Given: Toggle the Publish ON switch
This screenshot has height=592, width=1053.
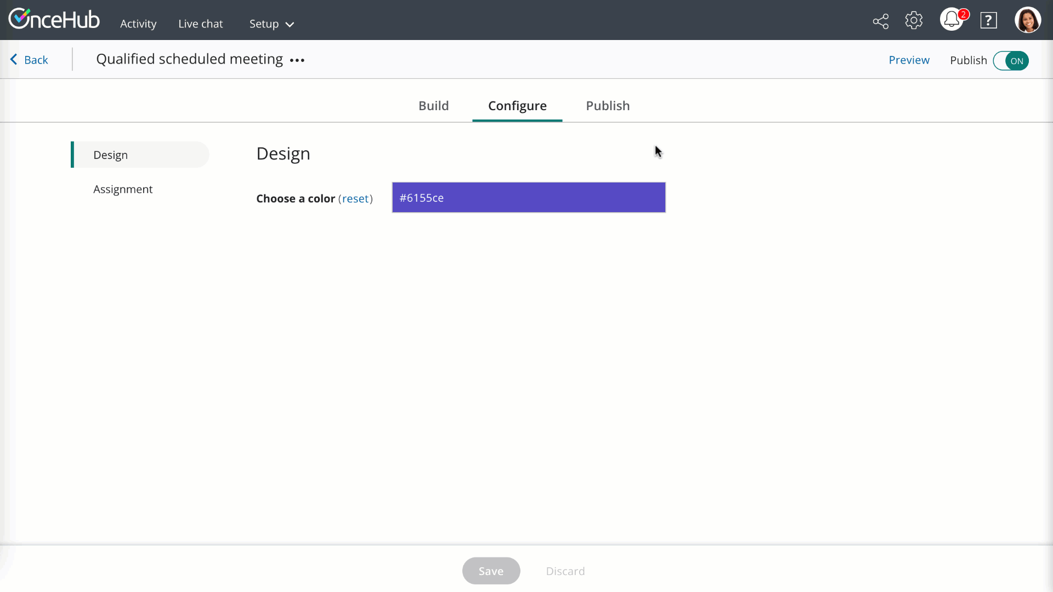Looking at the screenshot, I should pos(1011,61).
